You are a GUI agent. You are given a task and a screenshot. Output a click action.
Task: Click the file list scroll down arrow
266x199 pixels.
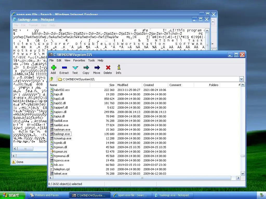pyautogui.click(x=243, y=174)
